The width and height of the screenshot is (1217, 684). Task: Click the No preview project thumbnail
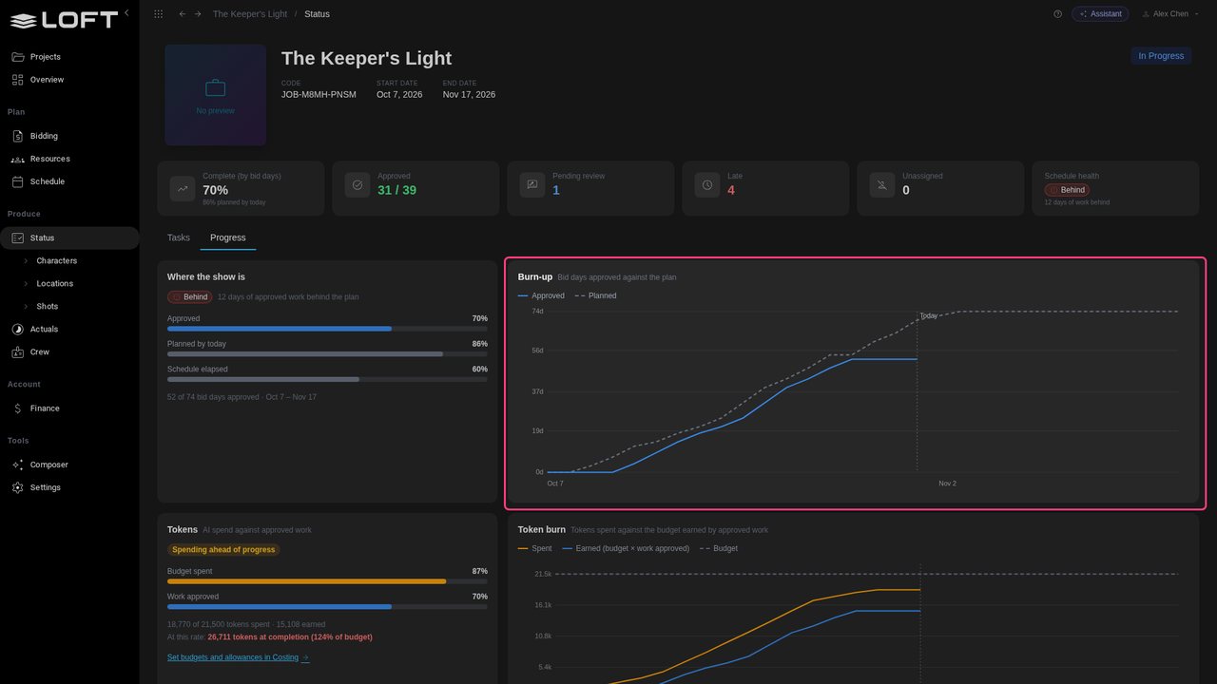pos(216,95)
